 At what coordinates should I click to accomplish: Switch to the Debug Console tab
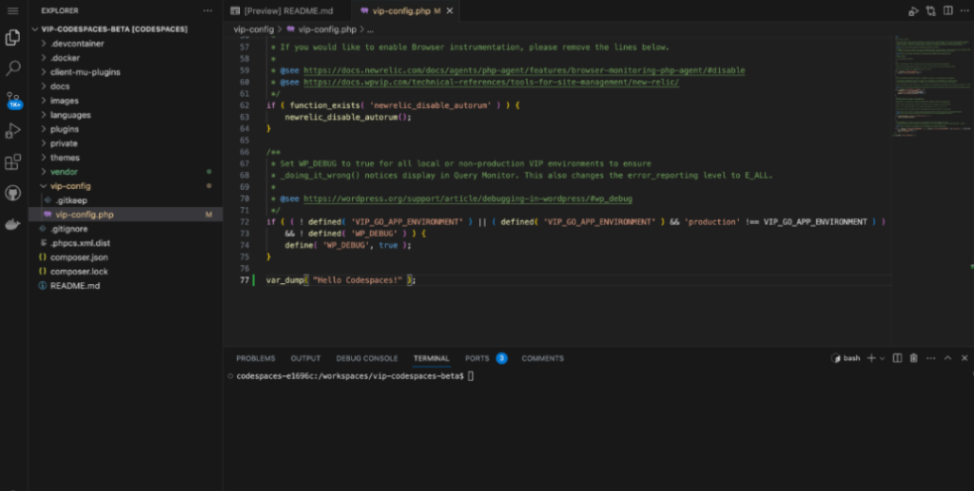[367, 358]
